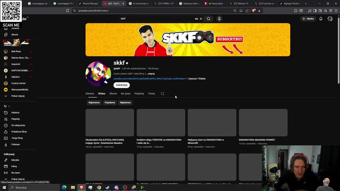
Task: Open the Bob Ross subscription
Action: pos(16,51)
